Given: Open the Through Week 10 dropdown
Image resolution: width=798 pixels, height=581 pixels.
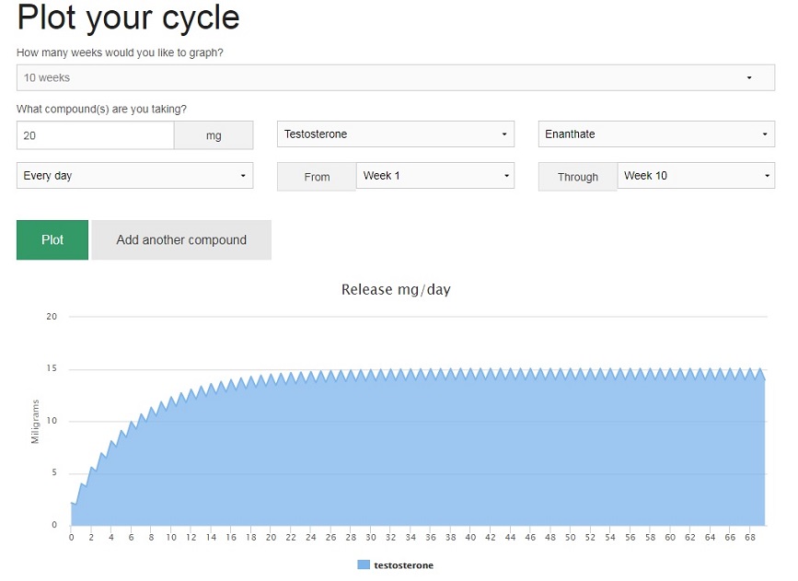Looking at the screenshot, I should tap(696, 176).
